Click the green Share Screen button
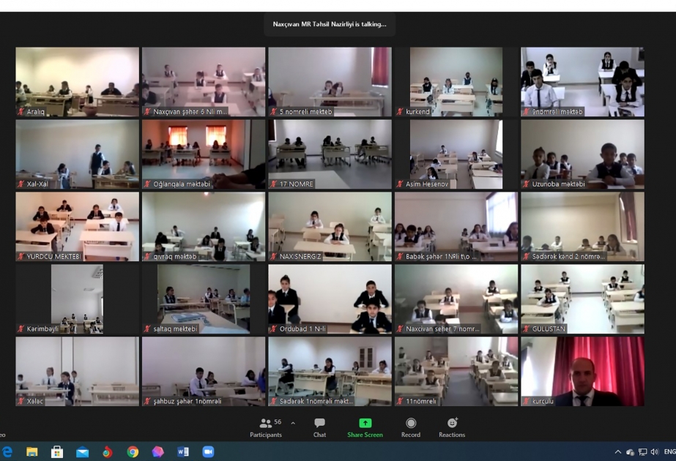Screen dimensions: 676x461 pos(365,428)
